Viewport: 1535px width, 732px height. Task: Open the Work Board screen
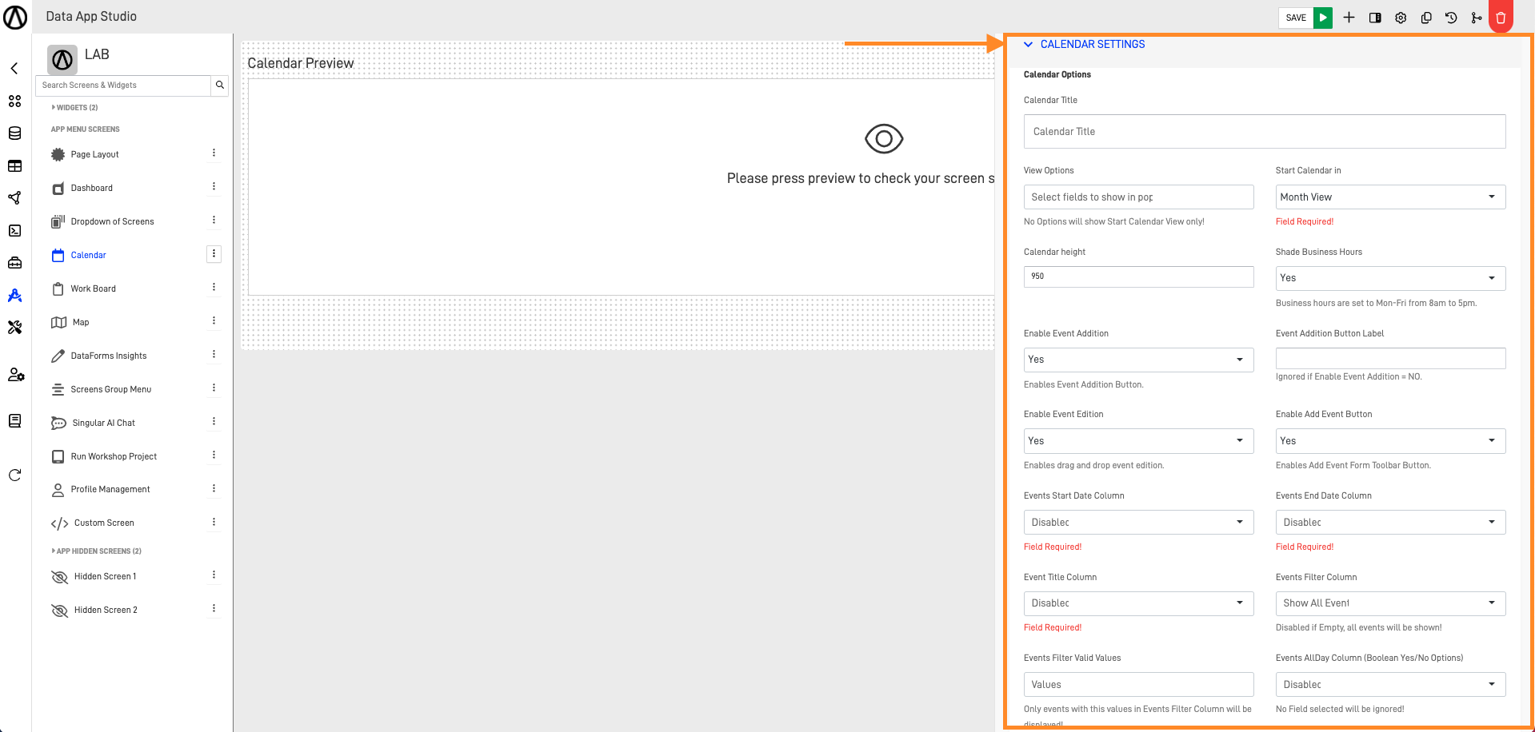point(93,288)
